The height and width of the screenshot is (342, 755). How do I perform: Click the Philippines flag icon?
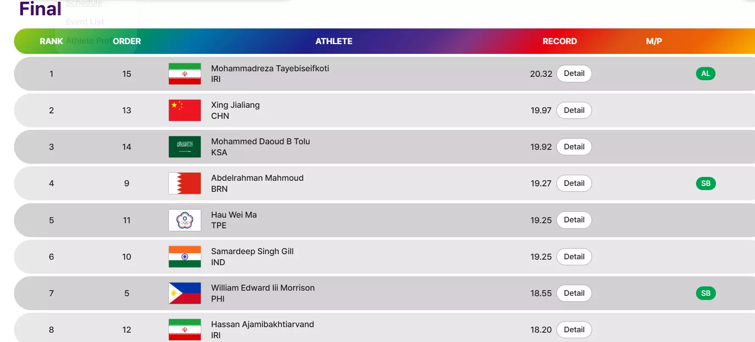(x=185, y=293)
